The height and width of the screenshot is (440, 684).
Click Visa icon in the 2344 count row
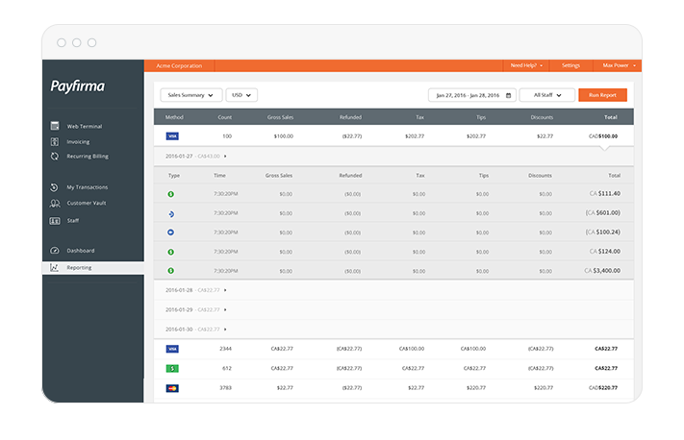tap(172, 349)
